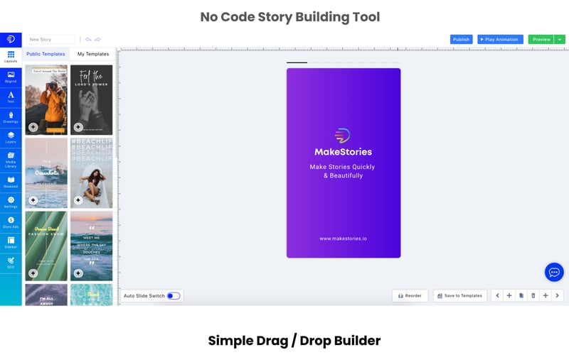This screenshot has width=569, height=355.
Task: Open the chat support bubble
Action: pos(554,272)
